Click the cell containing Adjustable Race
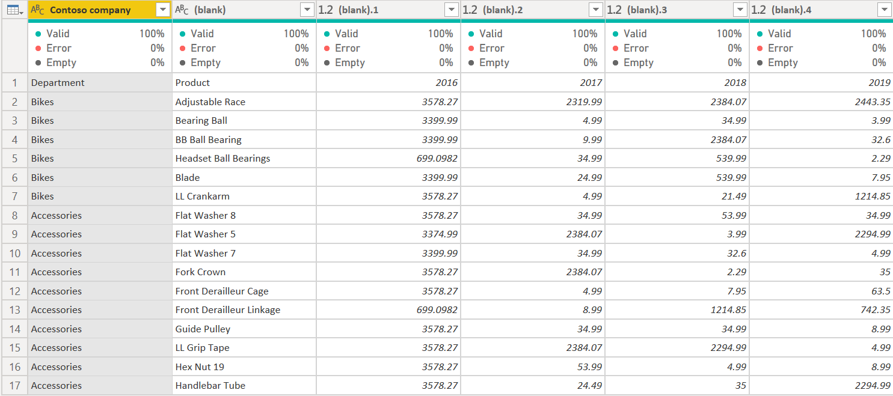This screenshot has width=893, height=396. (210, 101)
